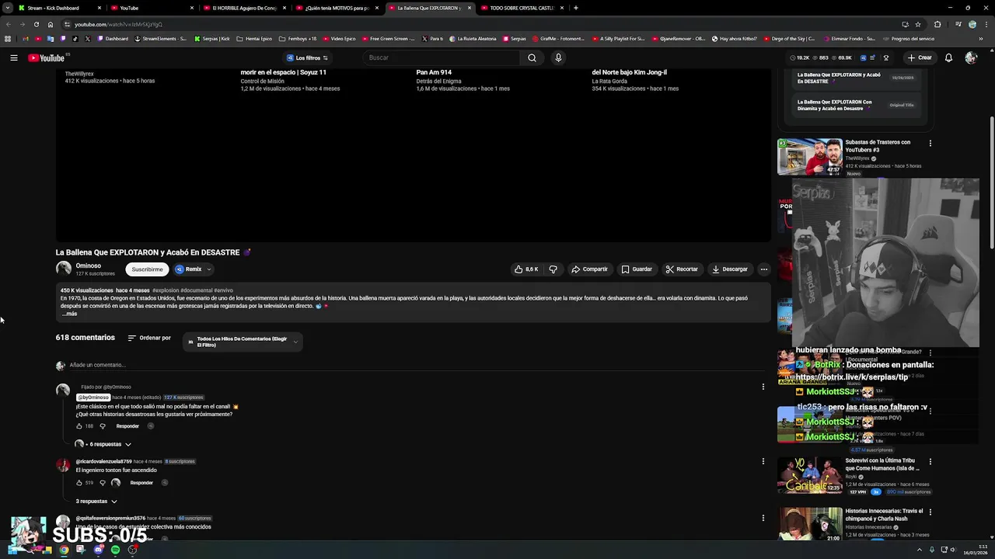Open Sobreviví con la Última Tribu thumbnail
The height and width of the screenshot is (559, 995).
click(809, 475)
